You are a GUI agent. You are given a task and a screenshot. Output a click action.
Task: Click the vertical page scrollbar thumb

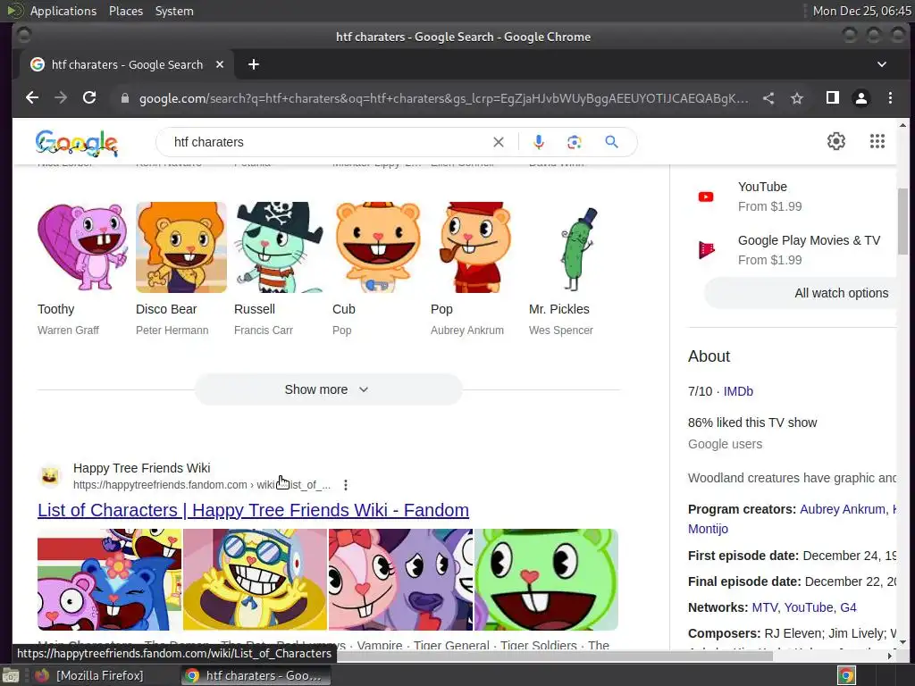[x=902, y=222]
